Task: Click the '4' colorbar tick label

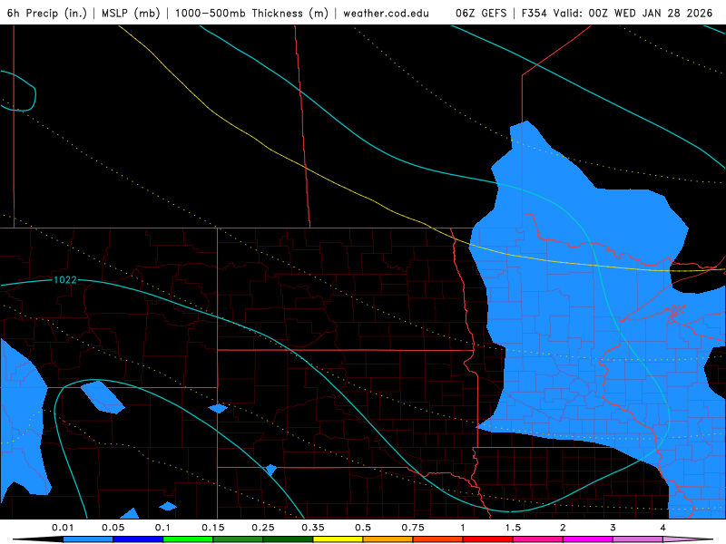Action: pos(663,528)
